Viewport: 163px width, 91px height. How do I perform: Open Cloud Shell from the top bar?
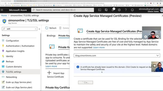click(x=100, y=10)
